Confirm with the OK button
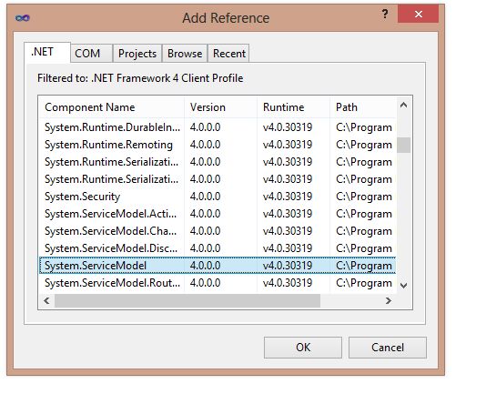Image resolution: width=486 pixels, height=394 pixels. click(303, 348)
